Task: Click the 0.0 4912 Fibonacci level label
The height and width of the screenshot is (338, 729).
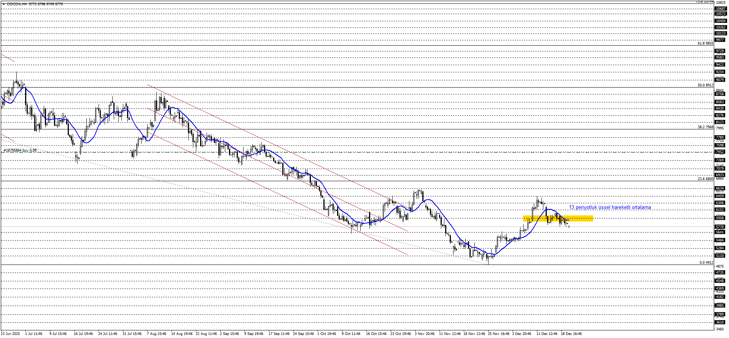Action: coord(706,263)
